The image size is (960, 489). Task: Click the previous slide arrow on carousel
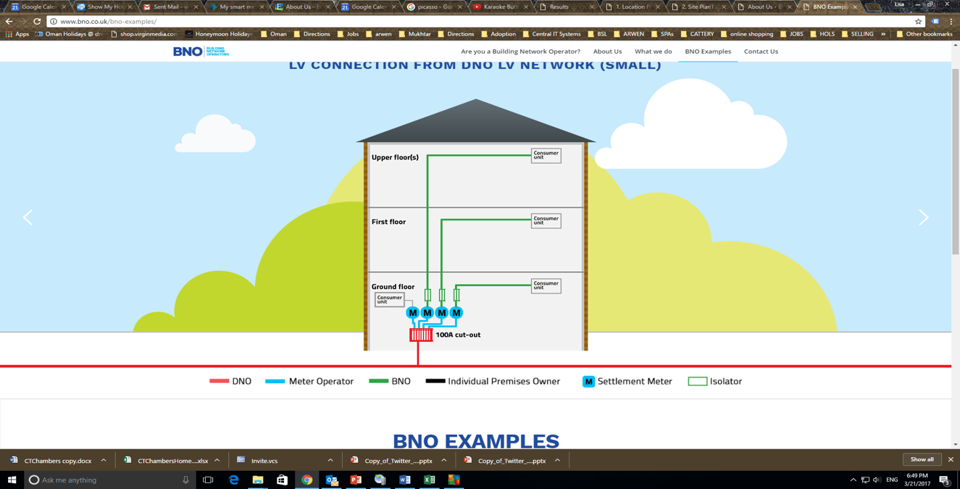click(28, 217)
